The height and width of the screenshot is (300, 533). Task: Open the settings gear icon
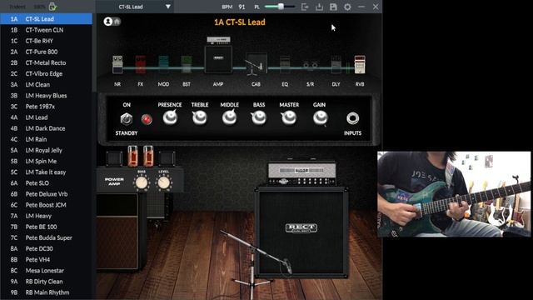tap(347, 7)
